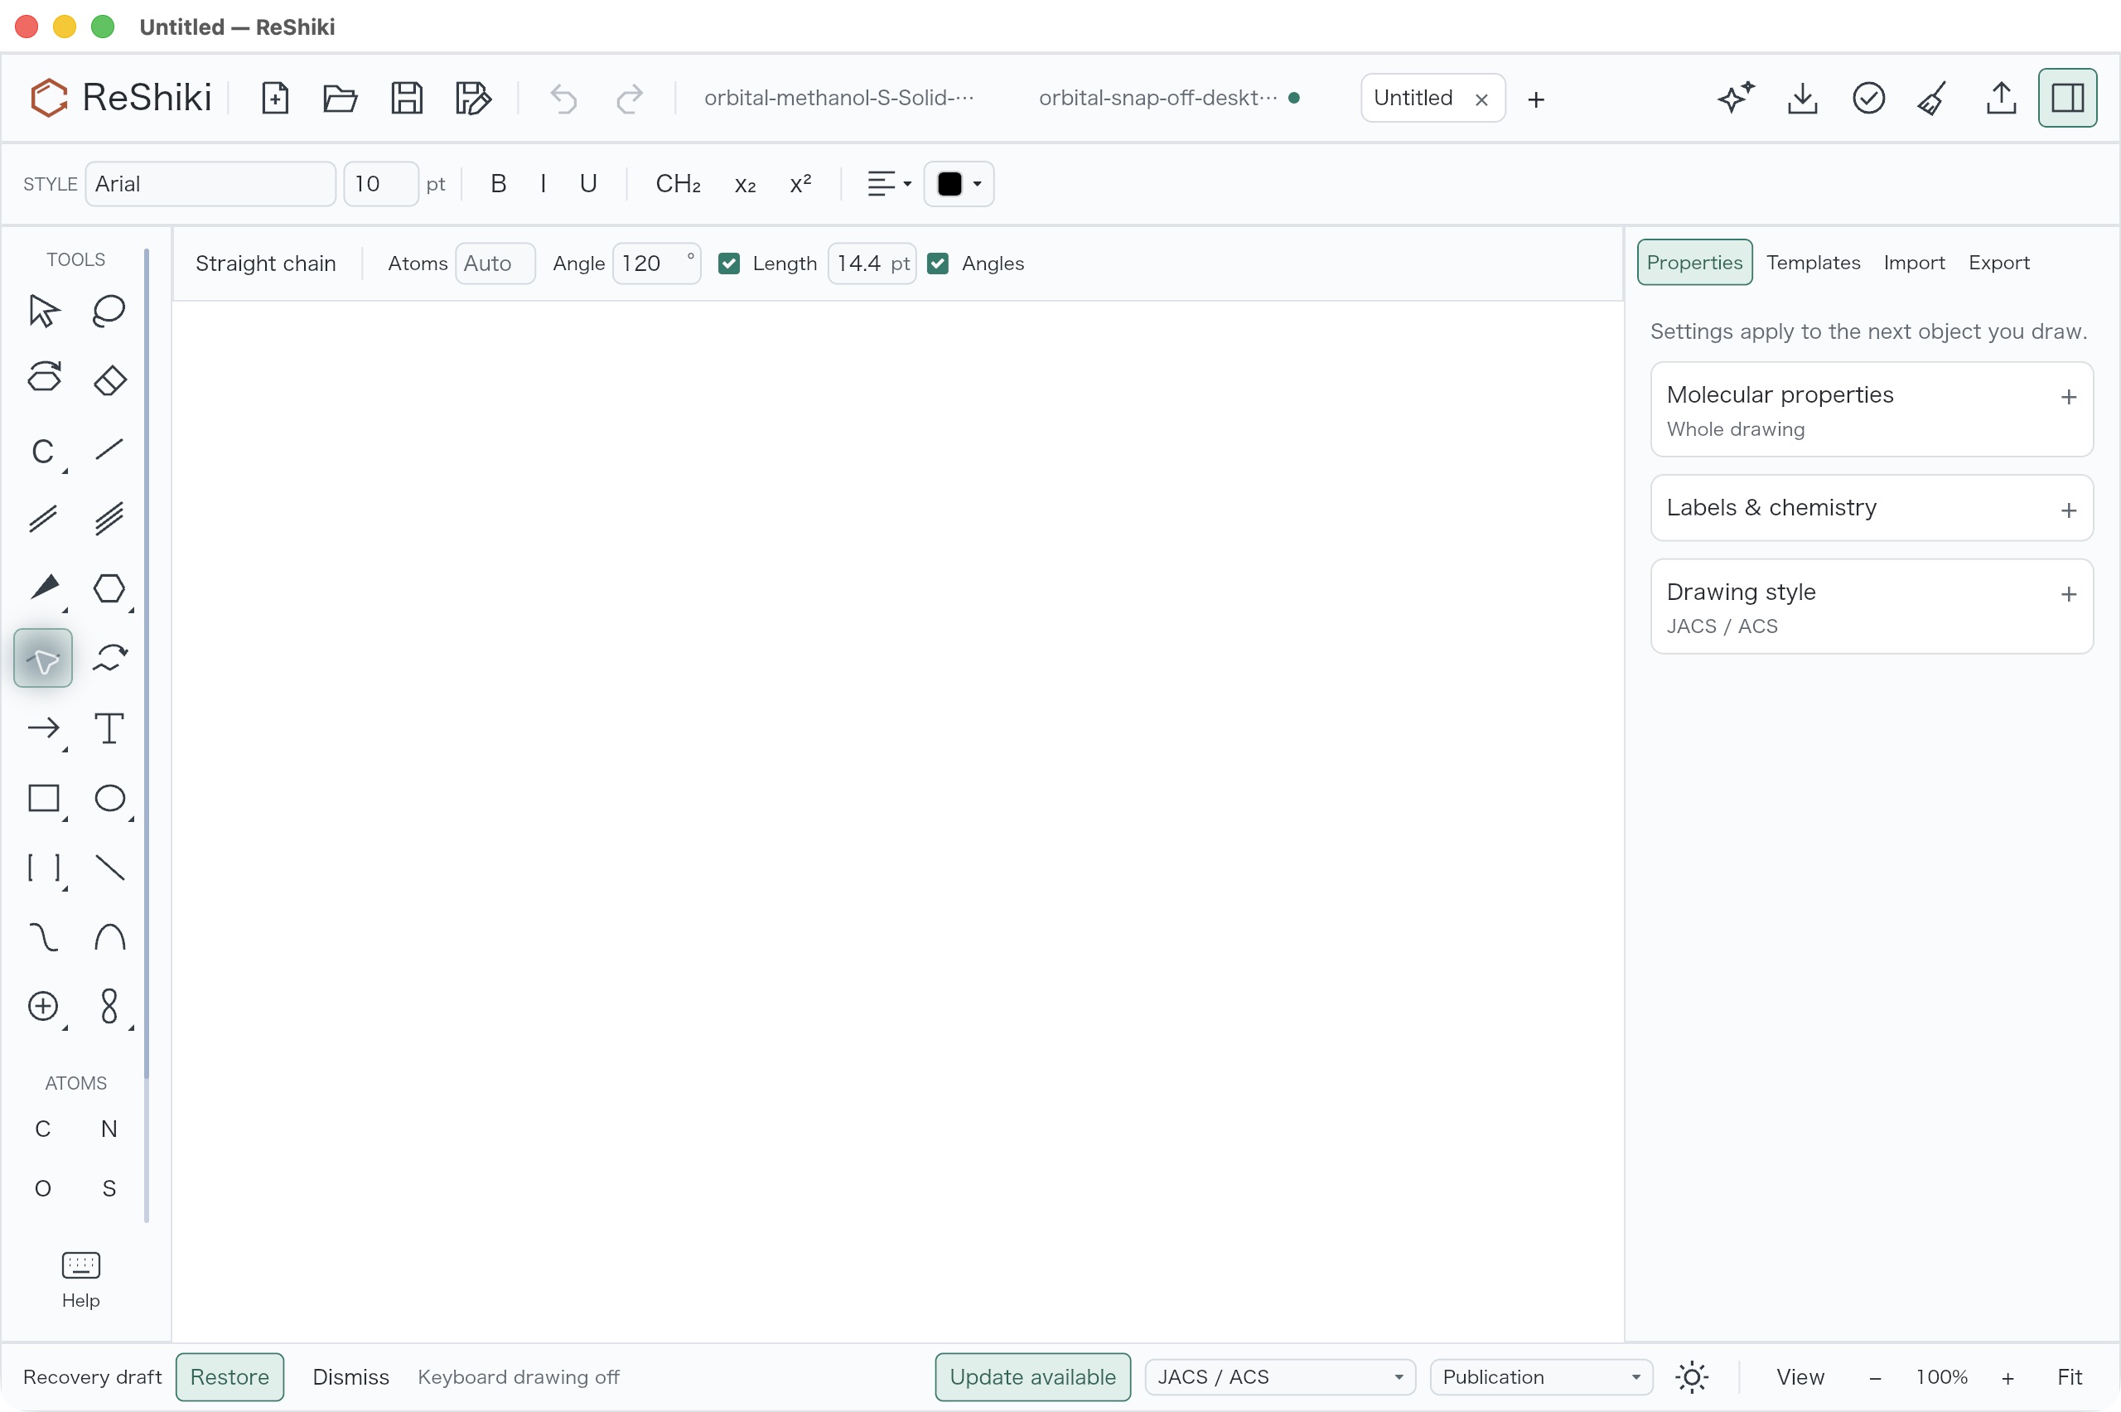
Task: Pick the brackets tool
Action: pos(43,868)
